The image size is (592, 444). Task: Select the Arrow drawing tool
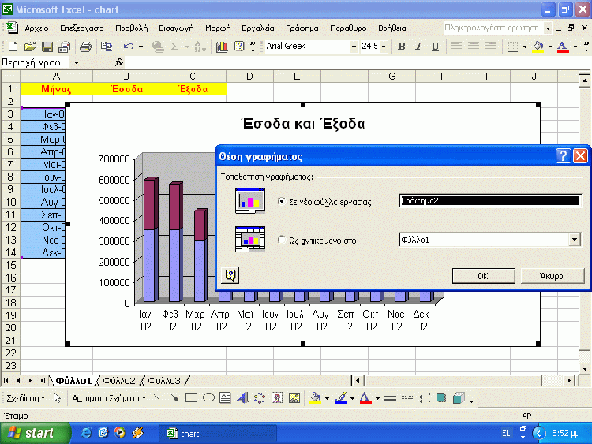(174, 398)
